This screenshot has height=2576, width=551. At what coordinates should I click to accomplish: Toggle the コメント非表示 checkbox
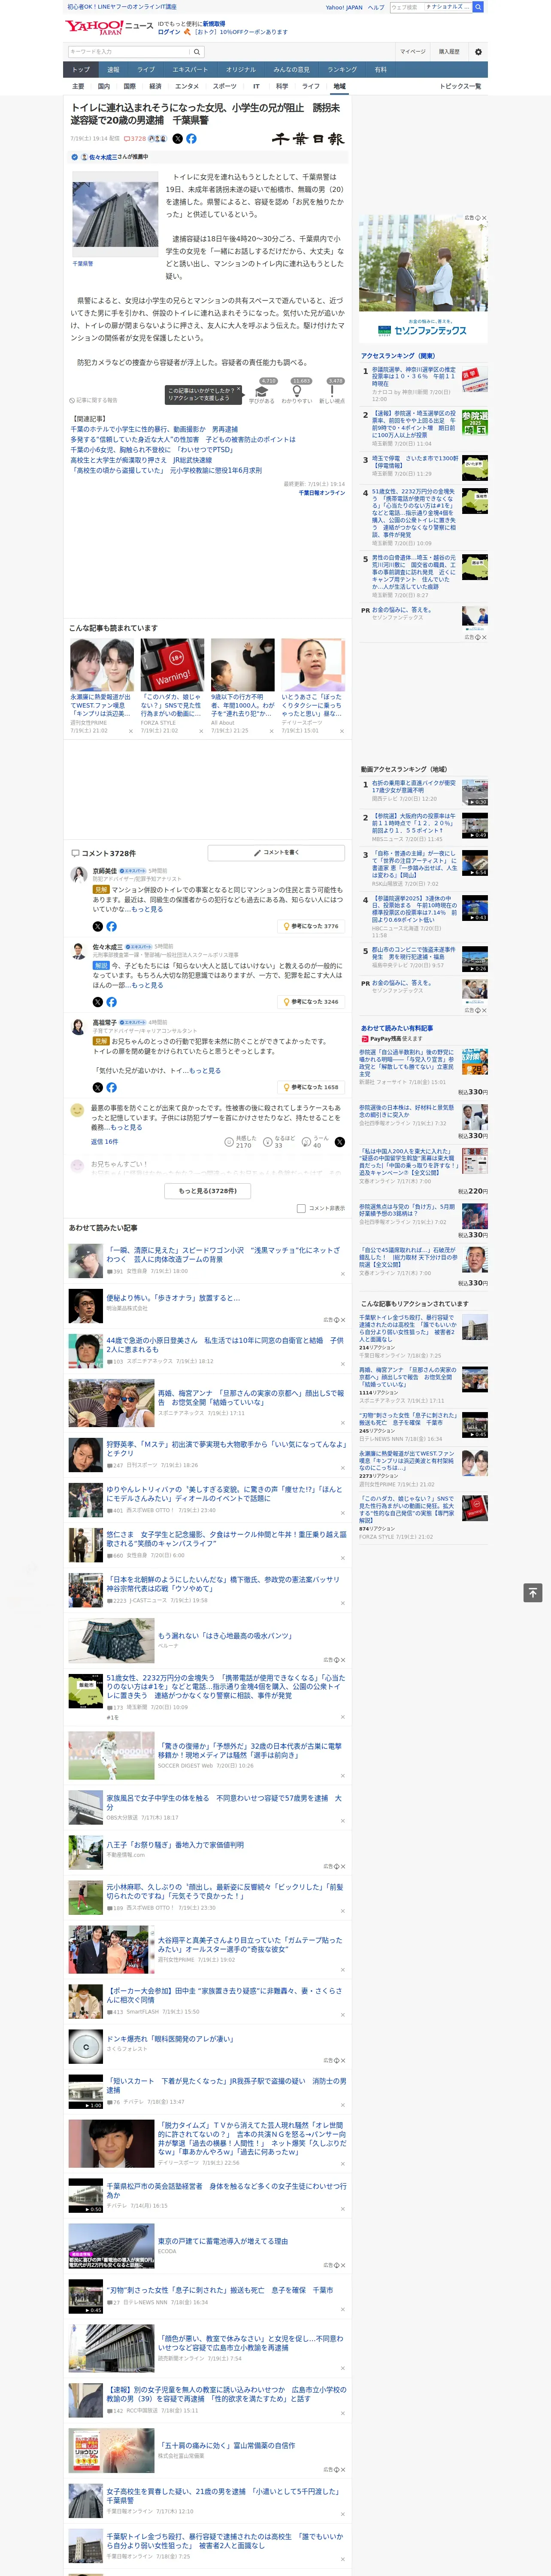click(301, 1208)
